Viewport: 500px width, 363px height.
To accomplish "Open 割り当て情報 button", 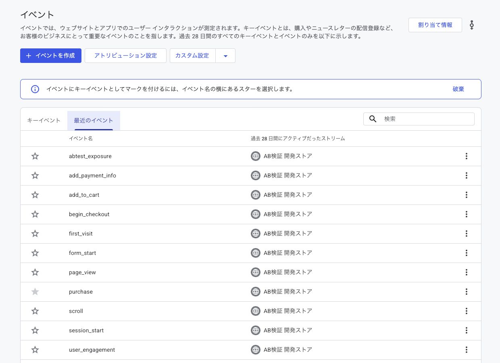I will (x=435, y=25).
